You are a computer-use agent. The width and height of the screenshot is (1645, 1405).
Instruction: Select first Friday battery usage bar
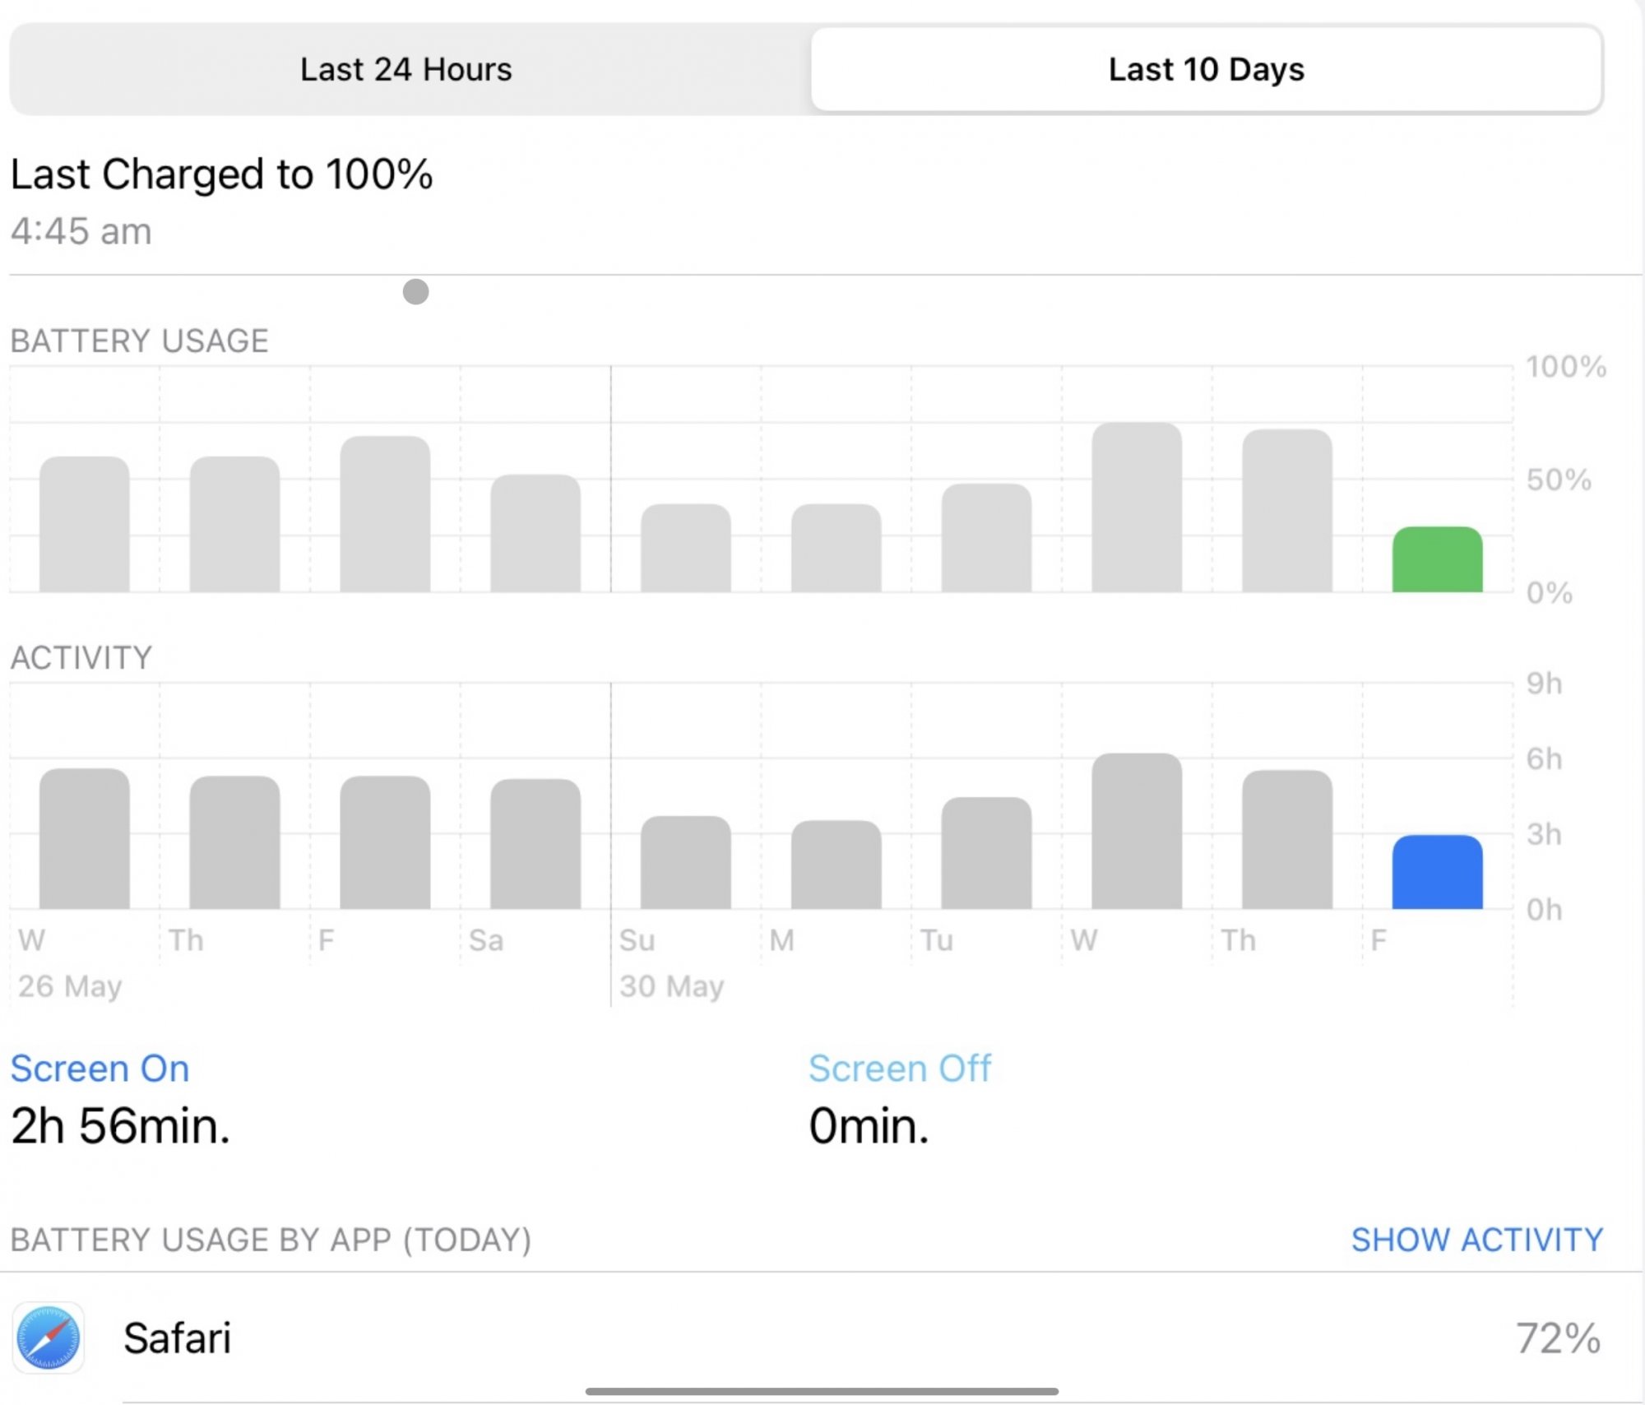coord(385,514)
